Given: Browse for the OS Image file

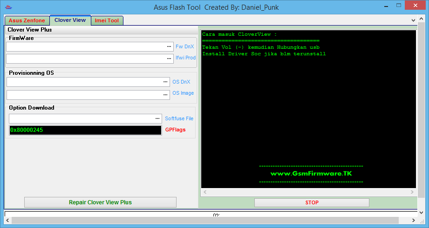Looking at the screenshot, I should 165,95.
